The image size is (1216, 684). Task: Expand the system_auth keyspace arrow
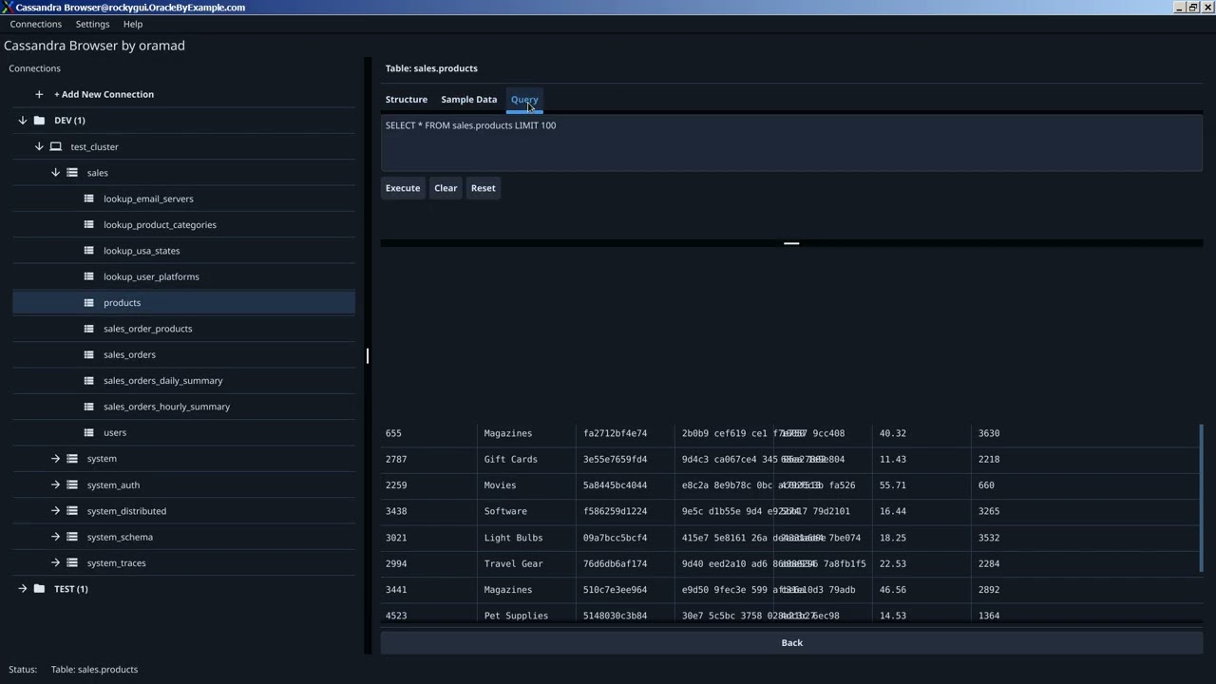(55, 484)
